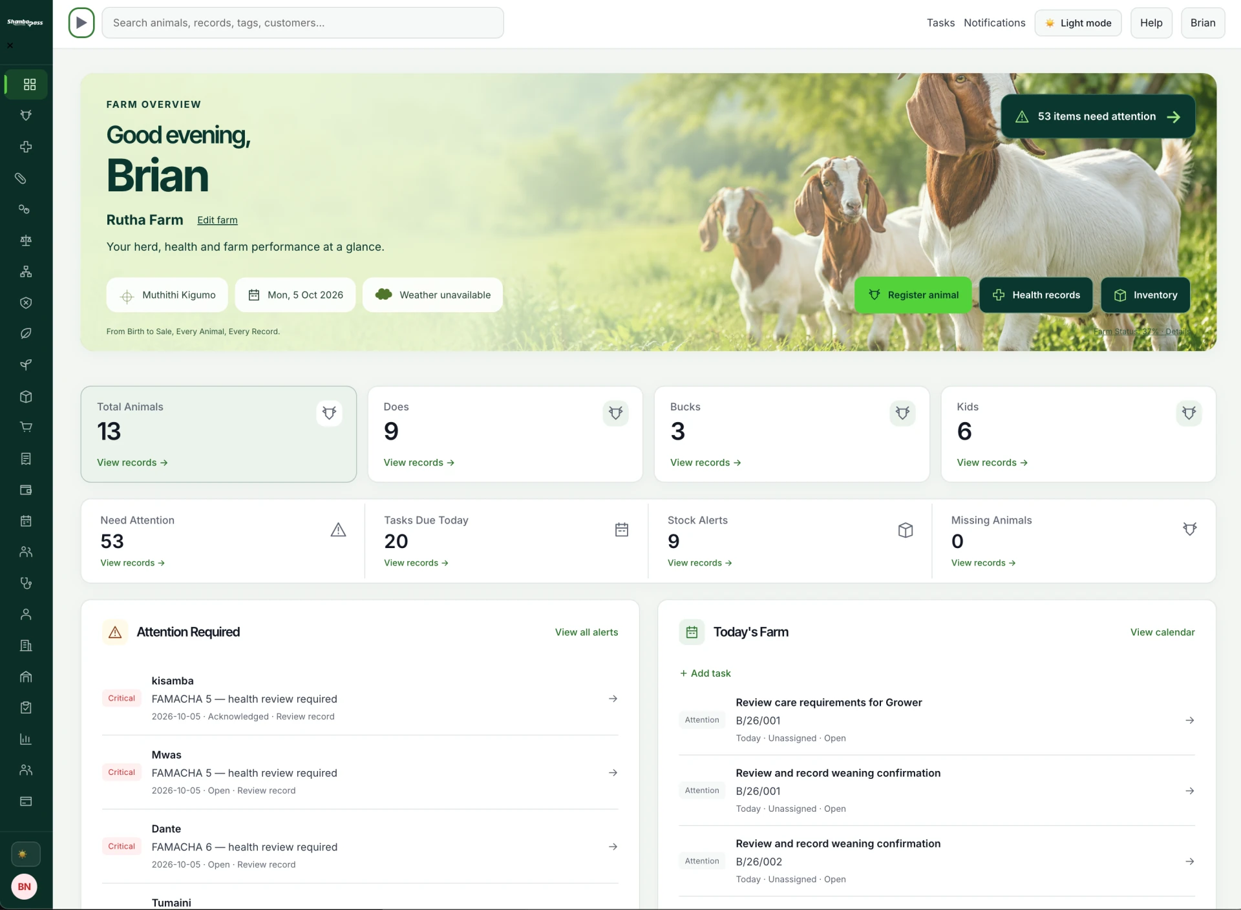Screen dimensions: 1241x910
Task: Open the stethoscope vet icon in the sidebar
Action: click(x=26, y=583)
